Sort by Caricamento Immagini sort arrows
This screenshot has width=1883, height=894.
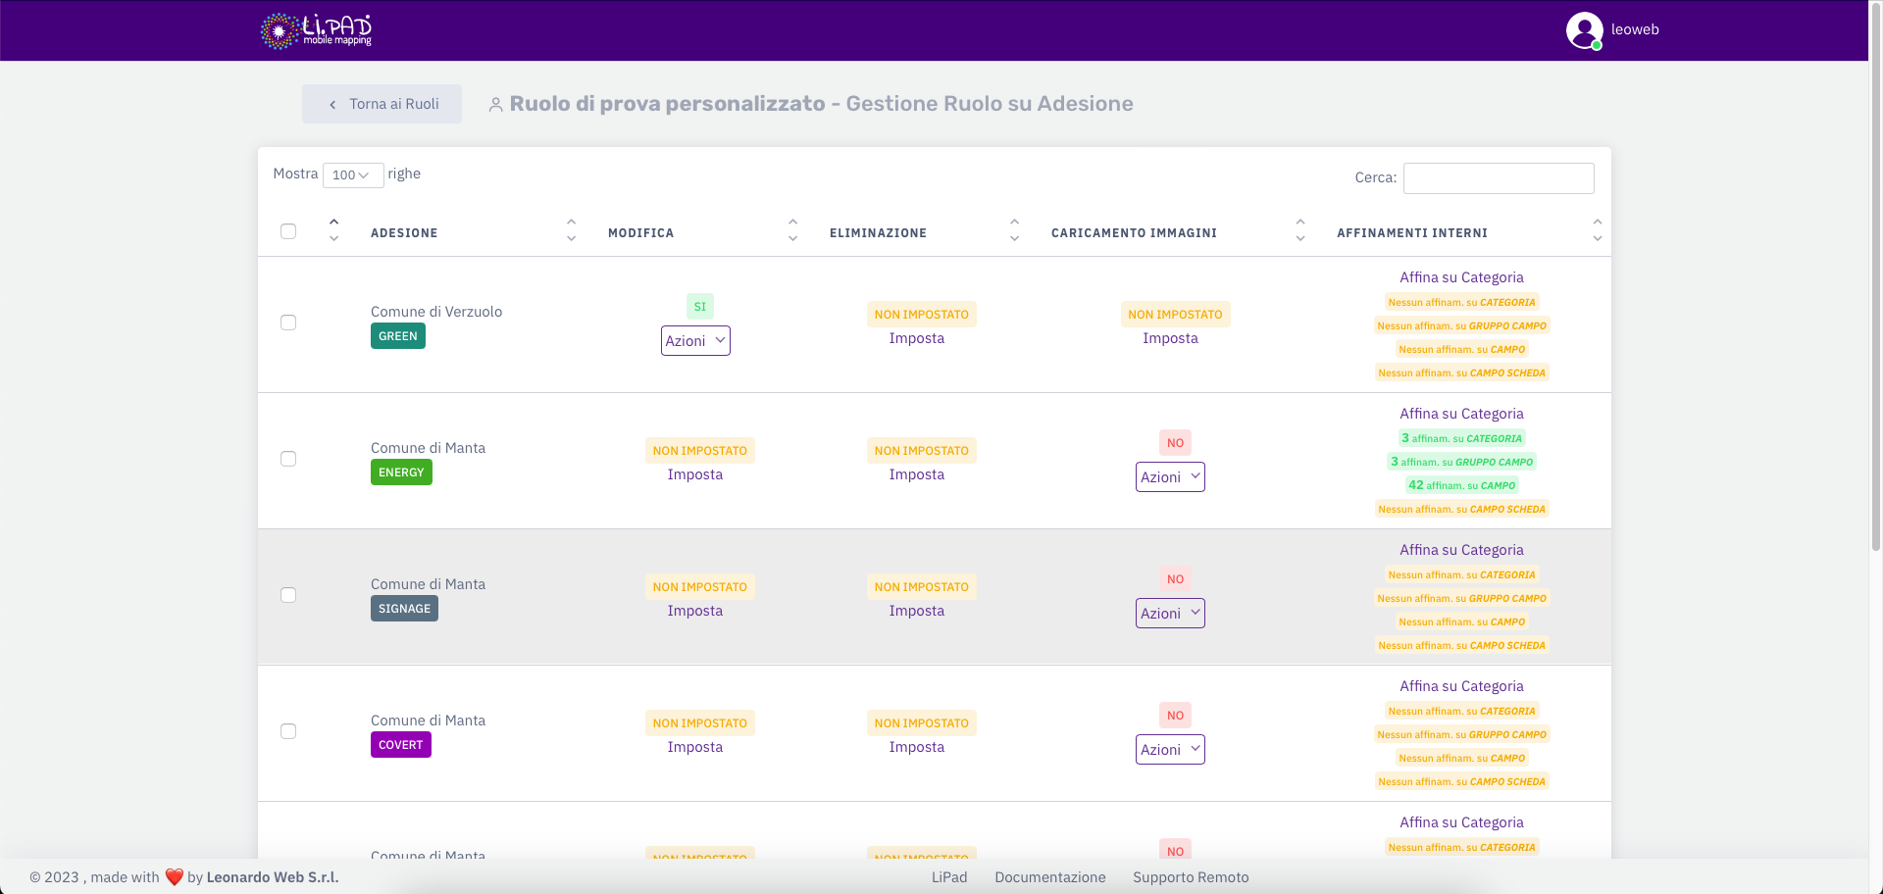tap(1299, 231)
